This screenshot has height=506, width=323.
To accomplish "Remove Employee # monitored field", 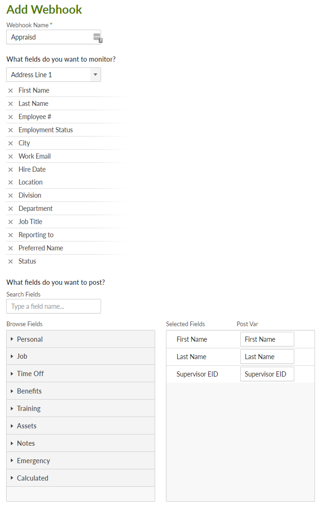I will [x=11, y=117].
